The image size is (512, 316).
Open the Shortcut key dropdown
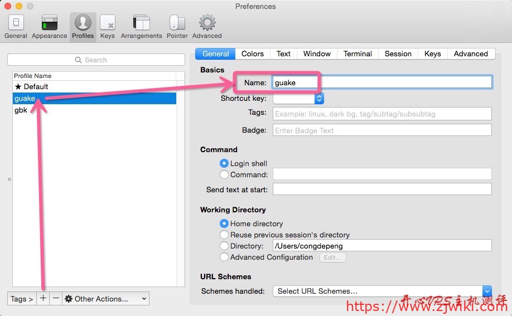pos(298,99)
